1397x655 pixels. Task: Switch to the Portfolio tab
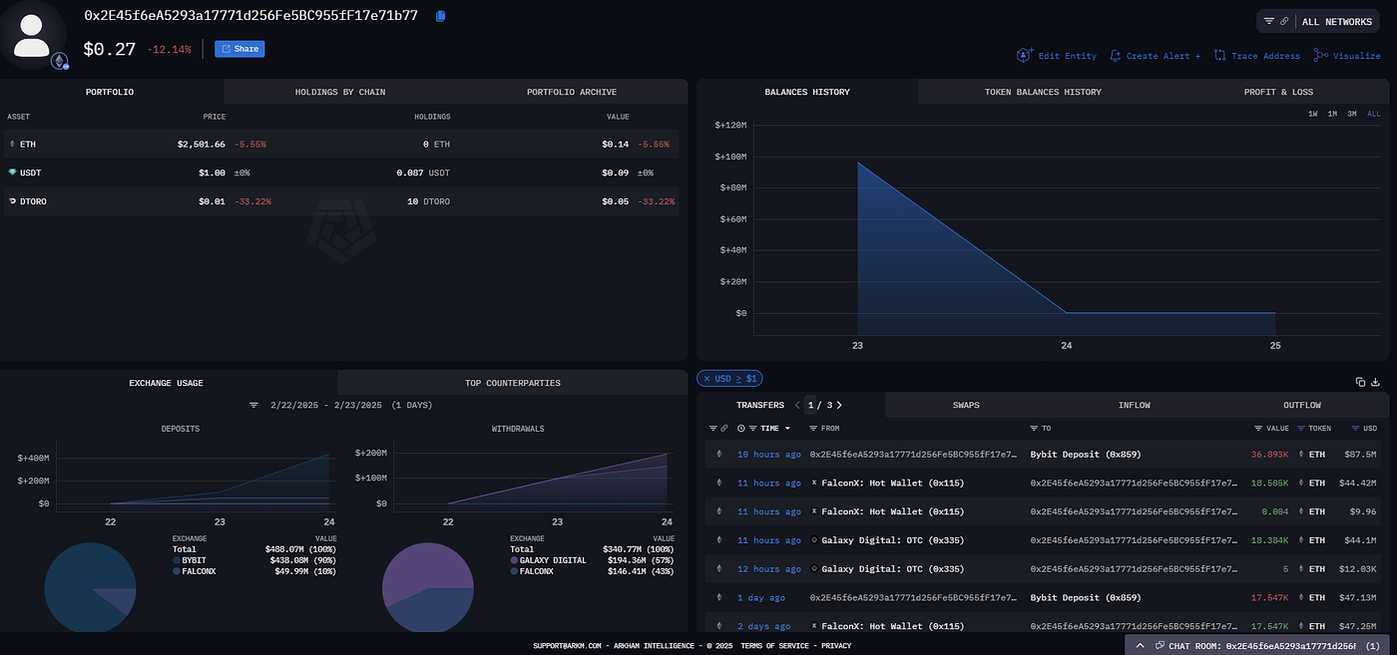tap(110, 92)
